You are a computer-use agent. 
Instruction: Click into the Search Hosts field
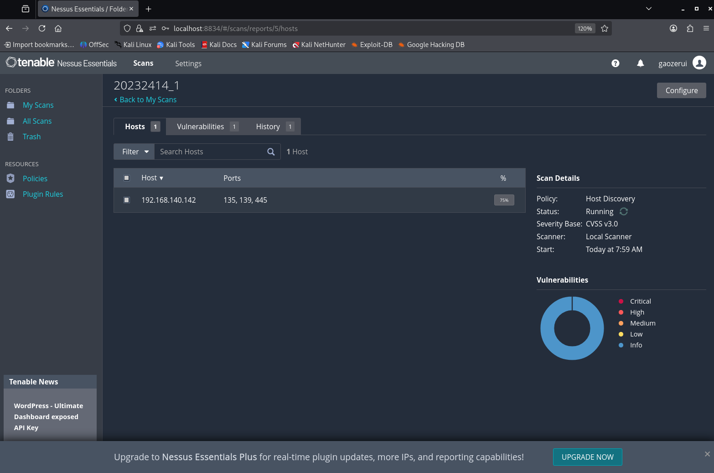pyautogui.click(x=210, y=152)
